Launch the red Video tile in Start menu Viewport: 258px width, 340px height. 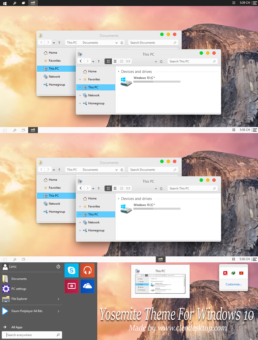(x=72, y=286)
